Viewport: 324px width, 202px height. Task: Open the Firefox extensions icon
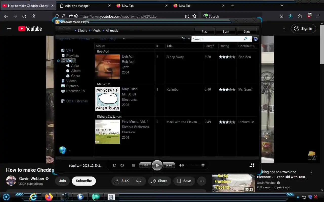tap(300, 16)
